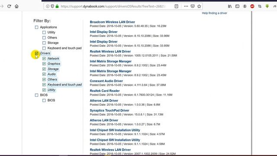The height and width of the screenshot is (156, 277).
Task: Uncheck Others under Drivers
Action: pos(44,79)
